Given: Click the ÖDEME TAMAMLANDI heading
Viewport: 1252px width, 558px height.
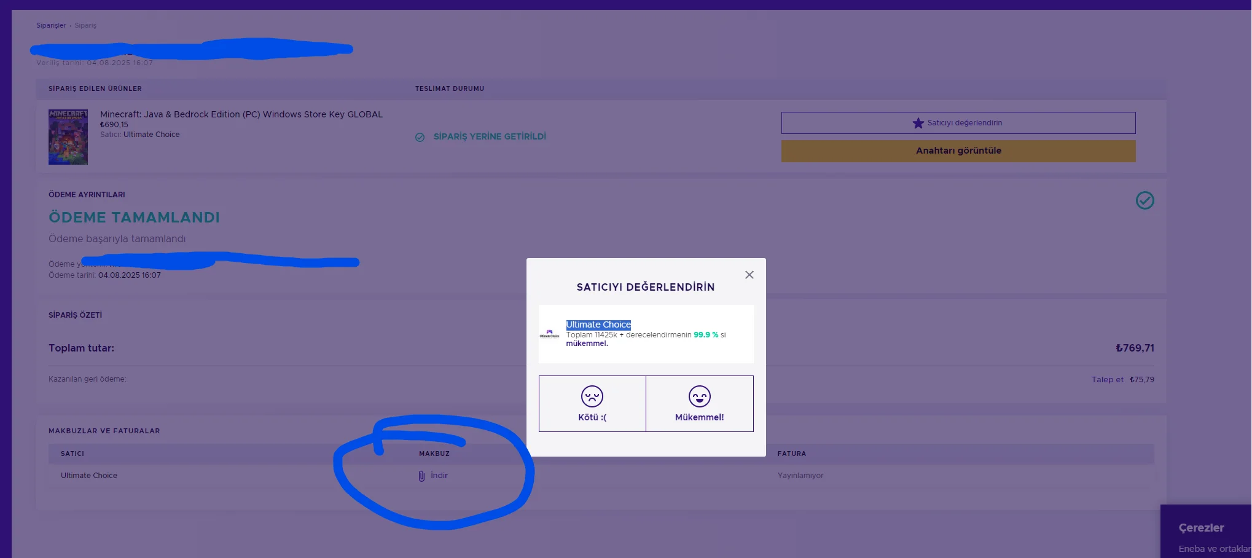Looking at the screenshot, I should [135, 218].
